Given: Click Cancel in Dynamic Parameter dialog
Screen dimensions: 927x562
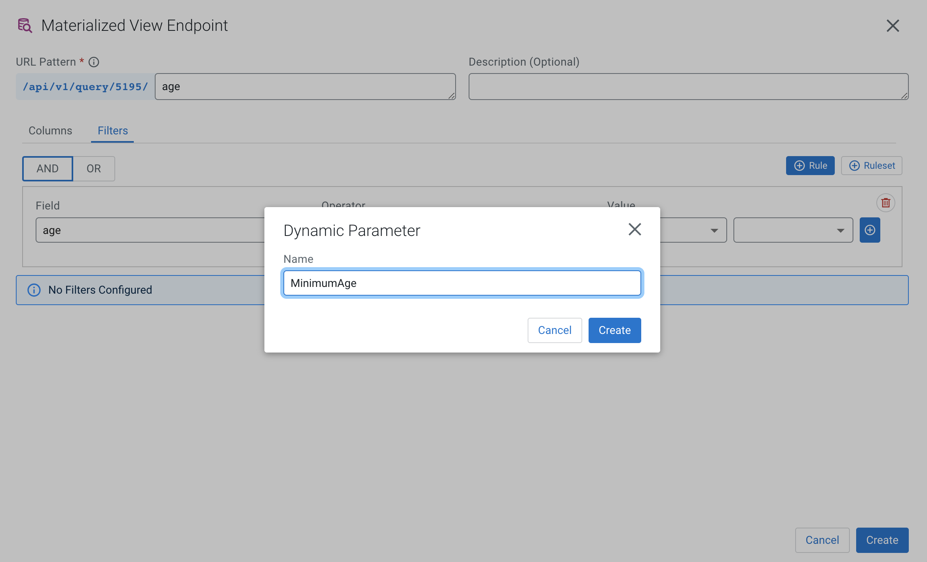Looking at the screenshot, I should coord(555,330).
